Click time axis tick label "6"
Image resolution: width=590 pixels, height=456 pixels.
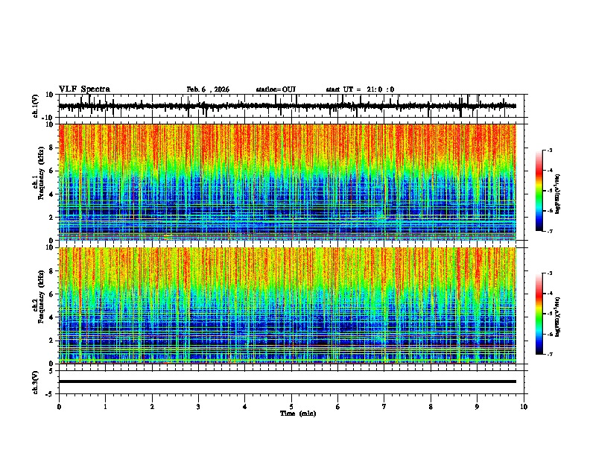338,407
